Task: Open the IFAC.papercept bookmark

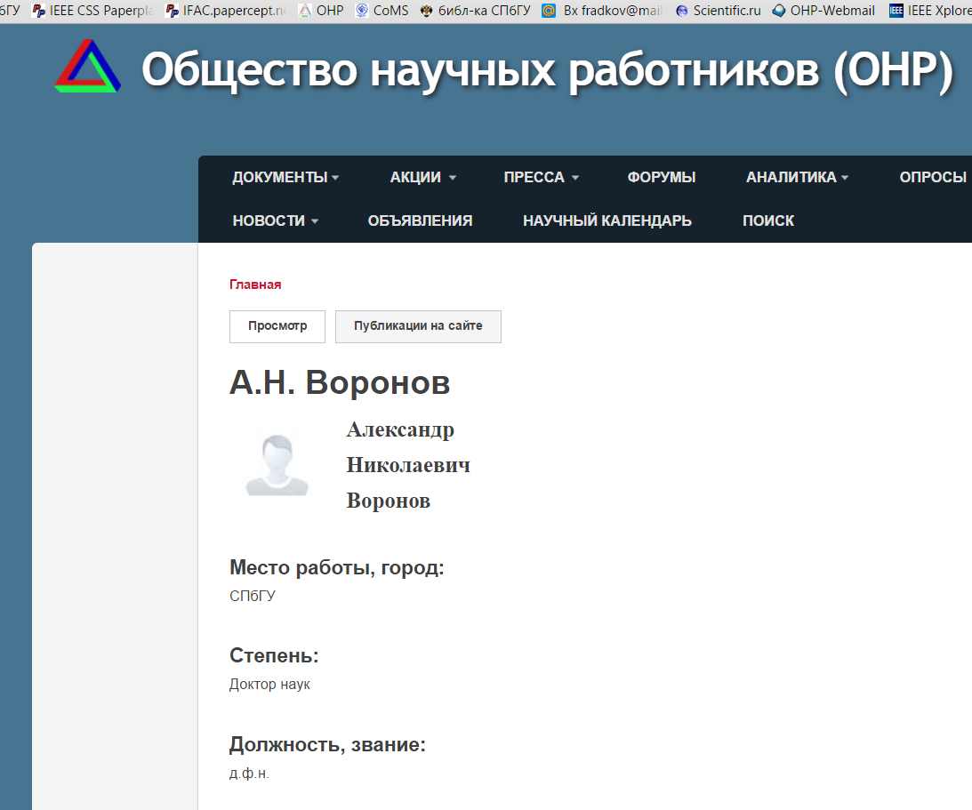Action: pyautogui.click(x=226, y=11)
